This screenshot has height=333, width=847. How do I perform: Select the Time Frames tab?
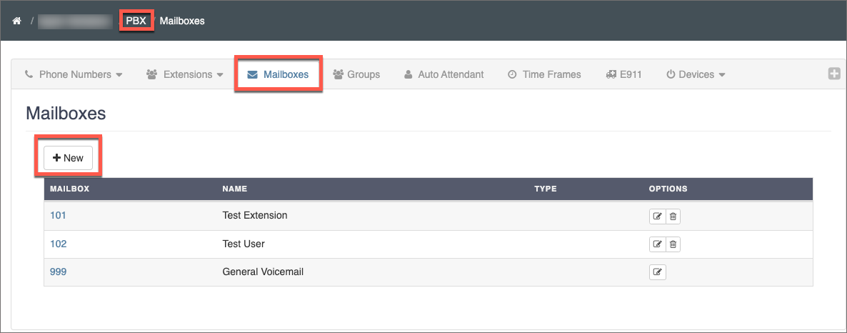[544, 74]
